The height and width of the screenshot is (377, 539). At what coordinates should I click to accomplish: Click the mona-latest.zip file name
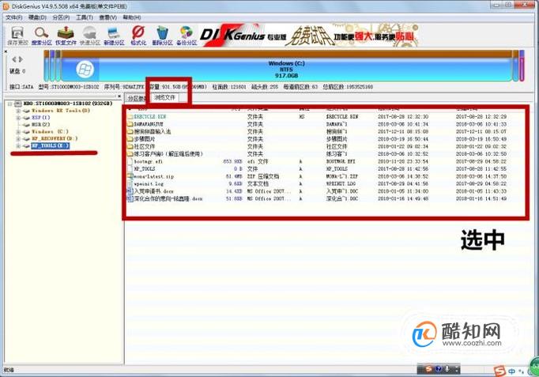[x=154, y=176]
